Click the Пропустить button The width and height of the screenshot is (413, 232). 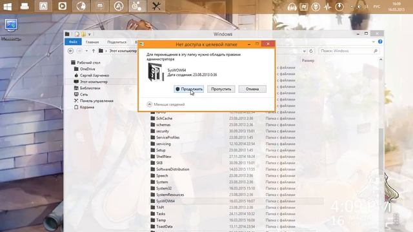[x=221, y=89]
